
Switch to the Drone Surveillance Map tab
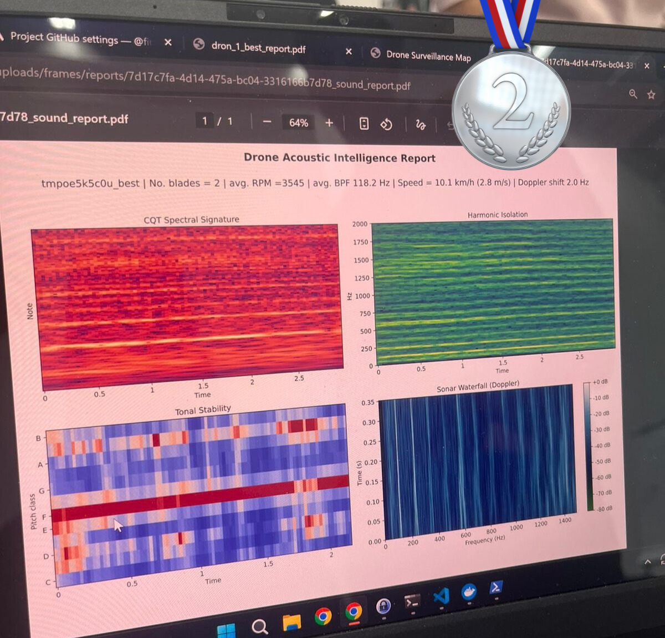click(x=428, y=55)
